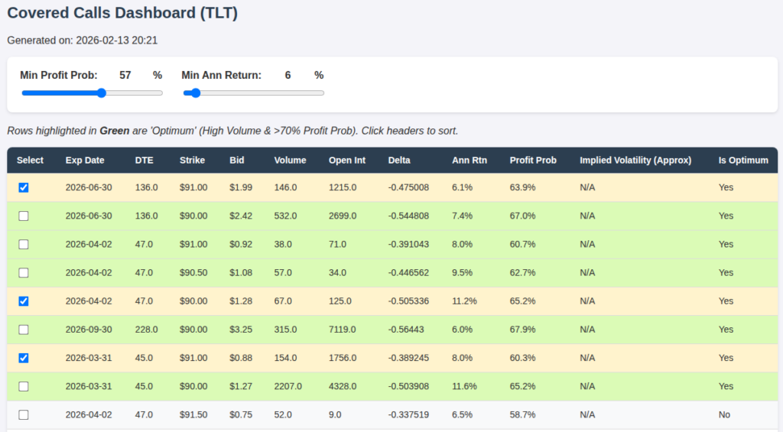Click the Min Profit Prob slider
The image size is (783, 432).
pyautogui.click(x=92, y=93)
